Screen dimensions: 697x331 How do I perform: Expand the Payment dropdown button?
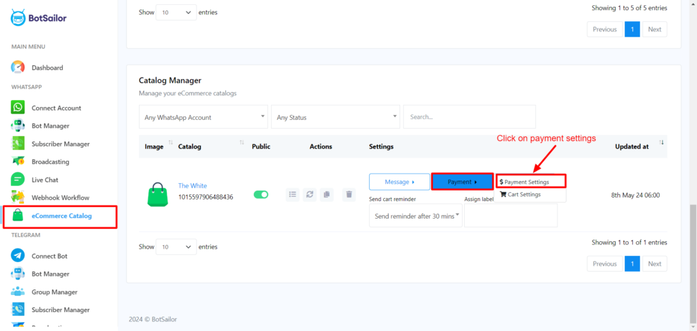(x=462, y=182)
